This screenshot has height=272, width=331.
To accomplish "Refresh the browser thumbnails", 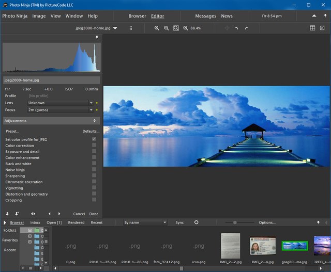I will point(196,222).
